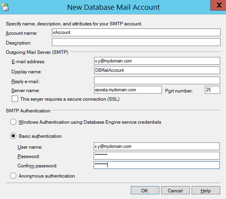
Task: Click the Server name field
Action: coord(128,90)
